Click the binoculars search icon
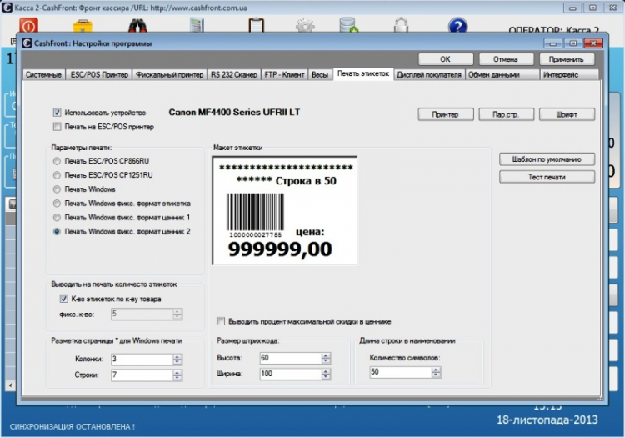The height and width of the screenshot is (438, 625). click(137, 26)
